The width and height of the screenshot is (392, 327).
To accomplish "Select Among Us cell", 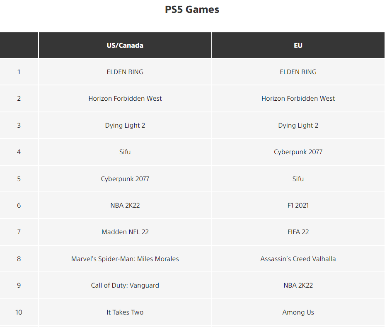I will coord(298,312).
